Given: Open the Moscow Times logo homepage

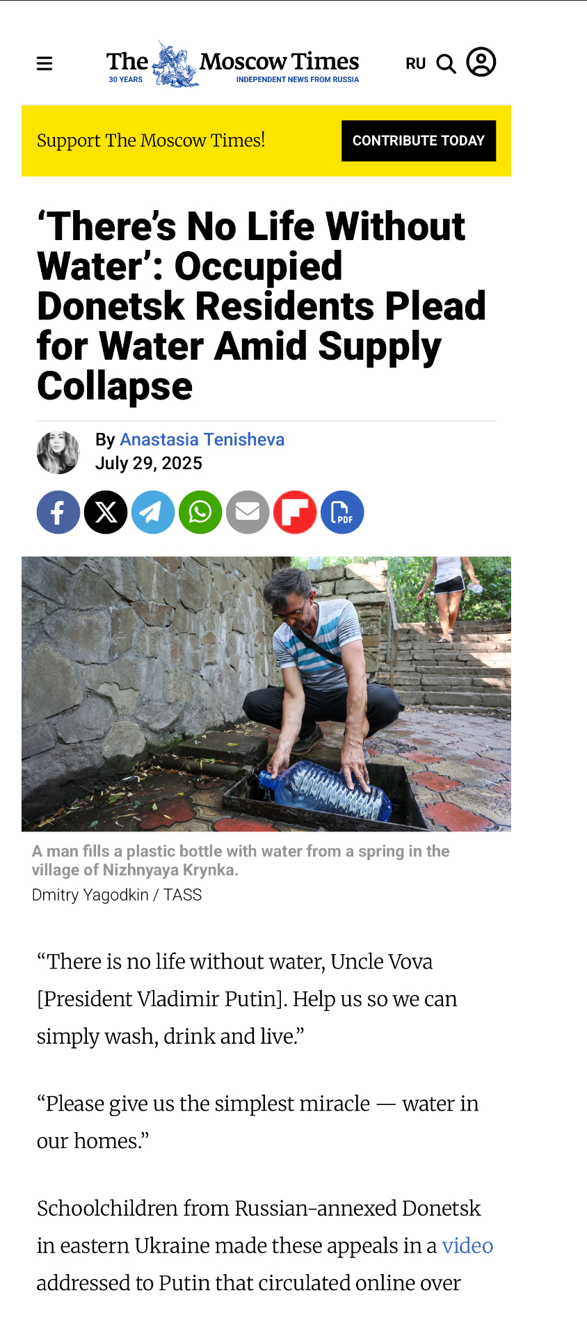Looking at the screenshot, I should pyautogui.click(x=233, y=65).
